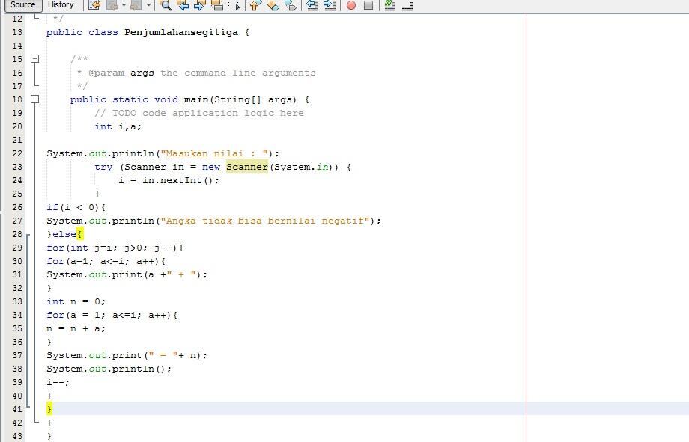Viewport: 689px width, 442px height.
Task: Click the "i = in.nextInt();" statement
Action: 169,180
